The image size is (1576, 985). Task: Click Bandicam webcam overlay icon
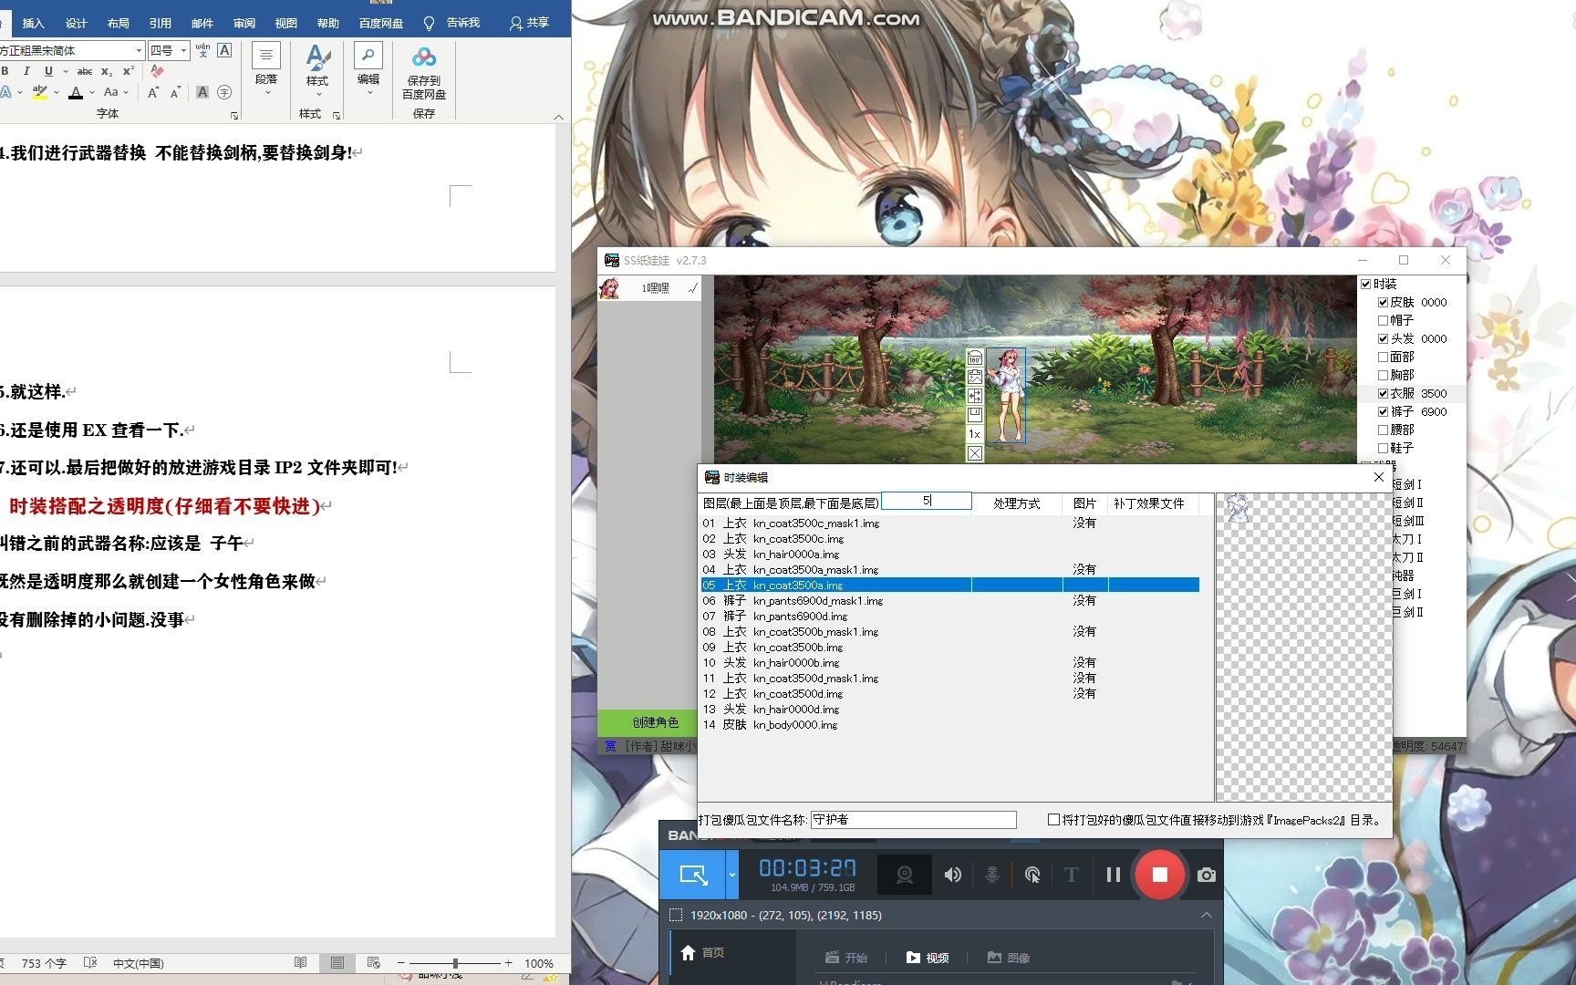point(904,875)
